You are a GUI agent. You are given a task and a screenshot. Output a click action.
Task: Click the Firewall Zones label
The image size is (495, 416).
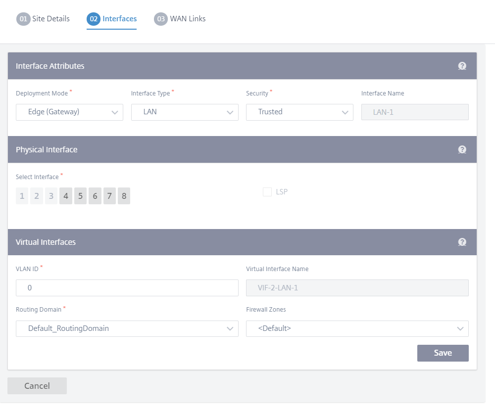tap(266, 309)
